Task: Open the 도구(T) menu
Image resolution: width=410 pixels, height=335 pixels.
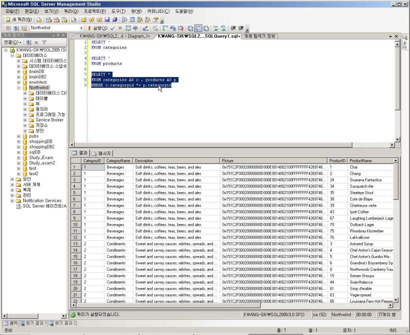Action: 119,11
